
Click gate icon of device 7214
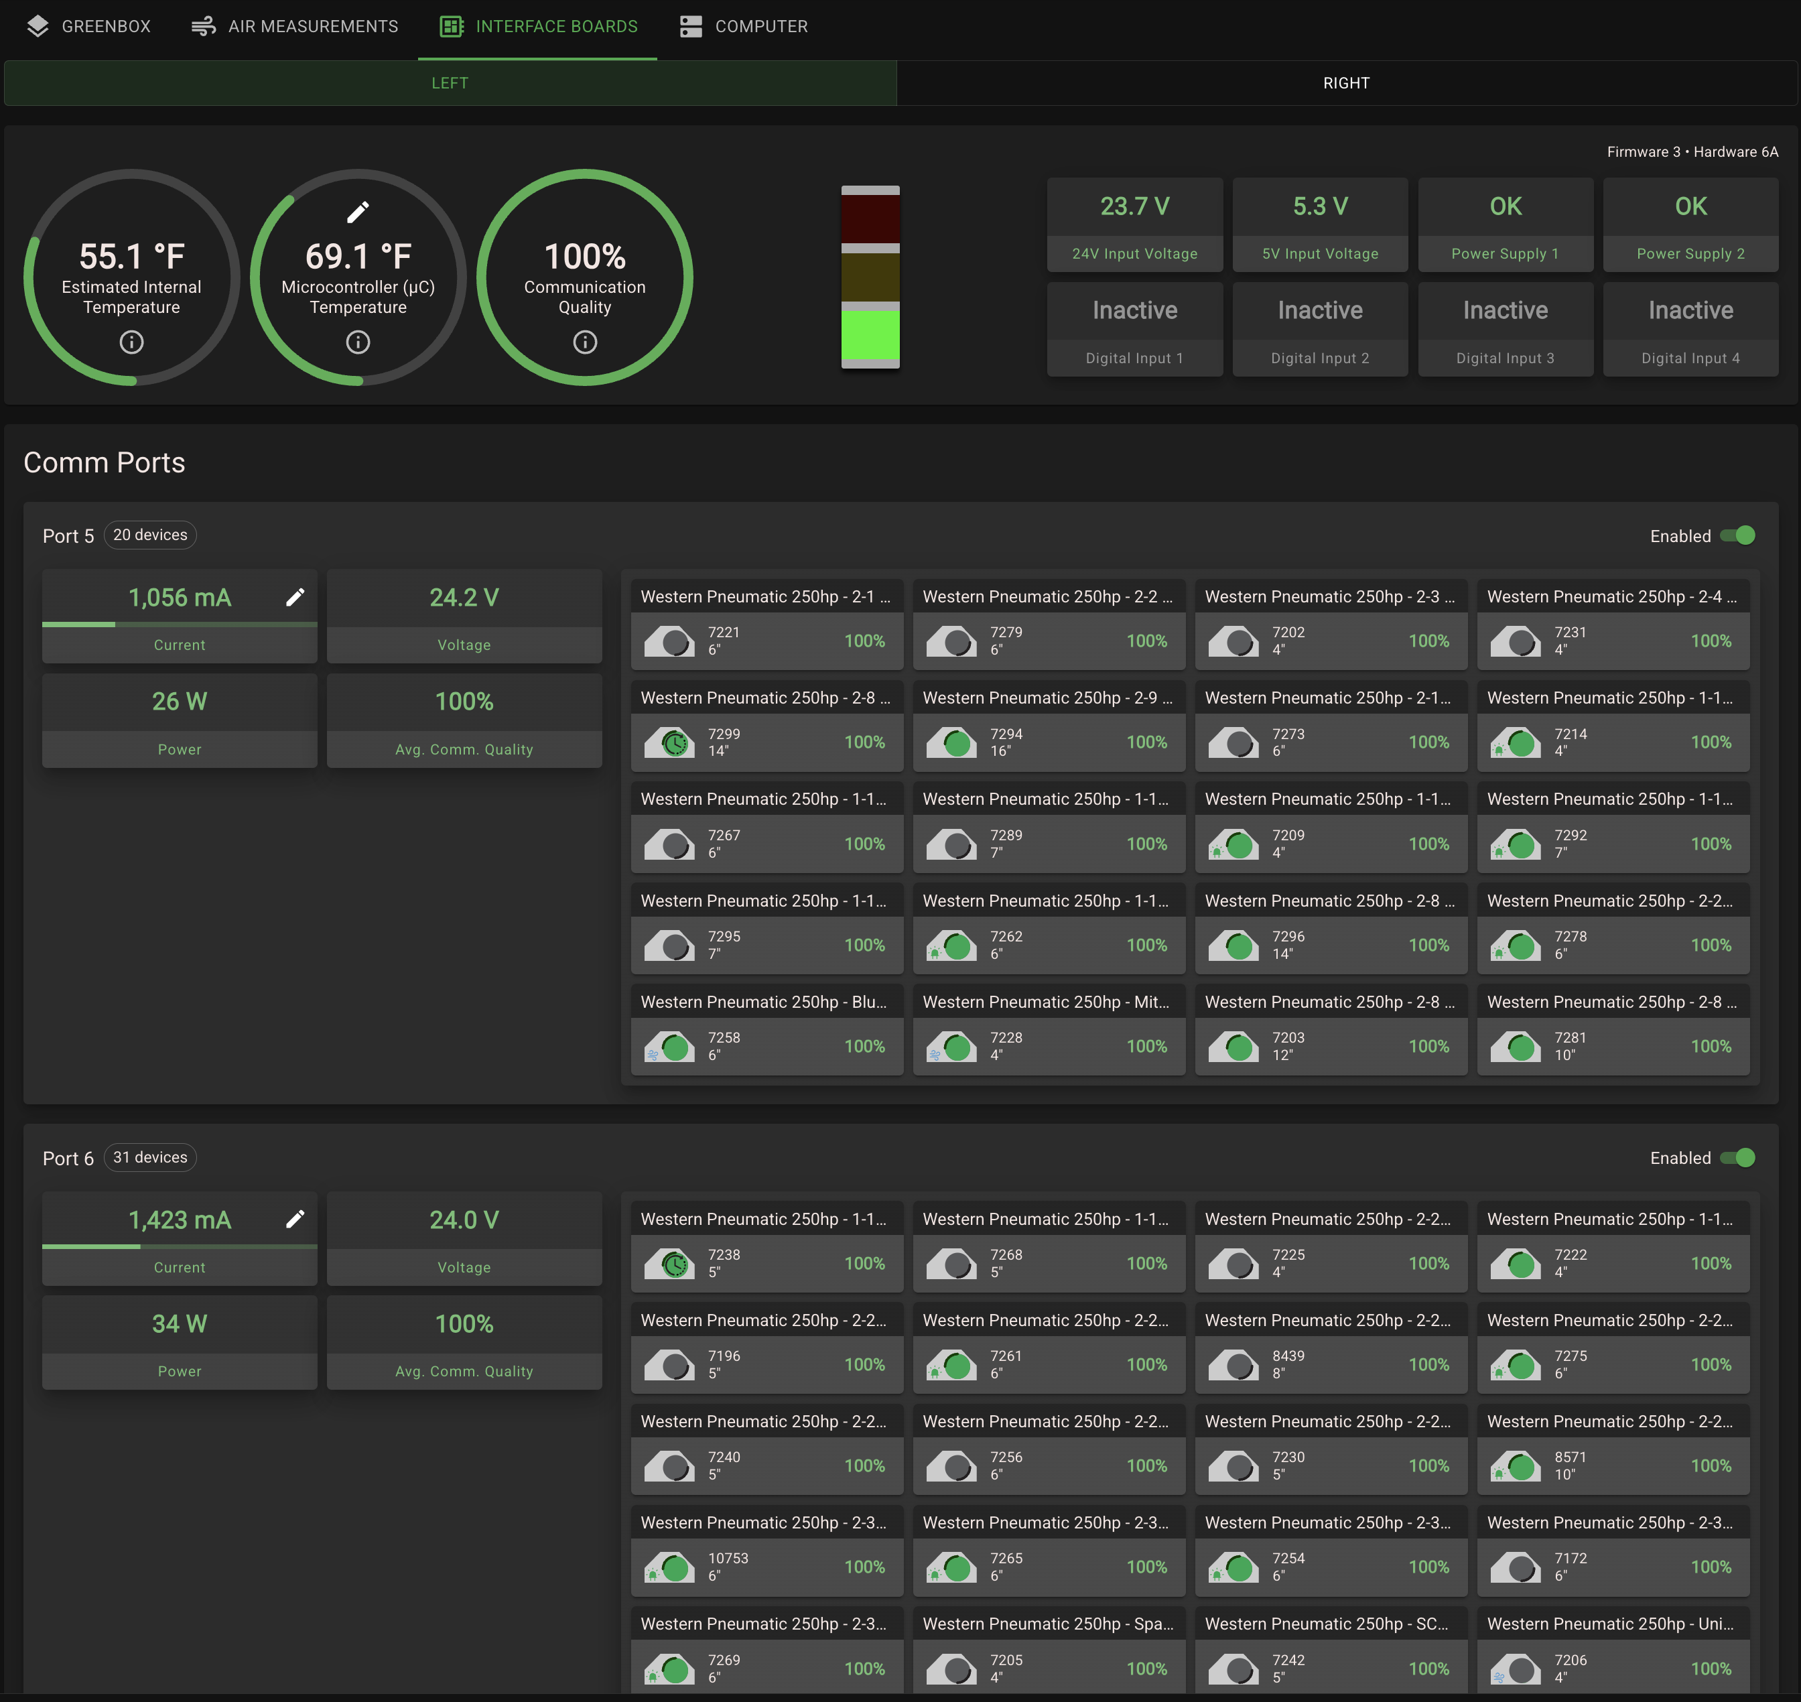click(1516, 743)
